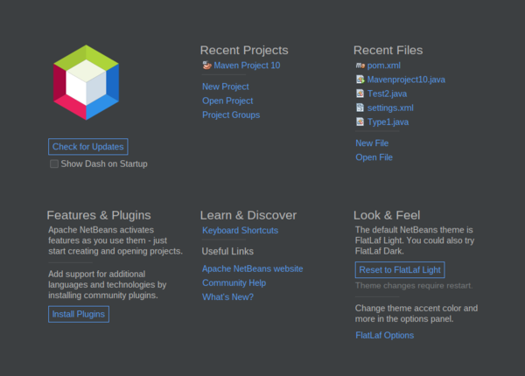Visit the Apache NetBeans website link
The width and height of the screenshot is (525, 376).
252,268
